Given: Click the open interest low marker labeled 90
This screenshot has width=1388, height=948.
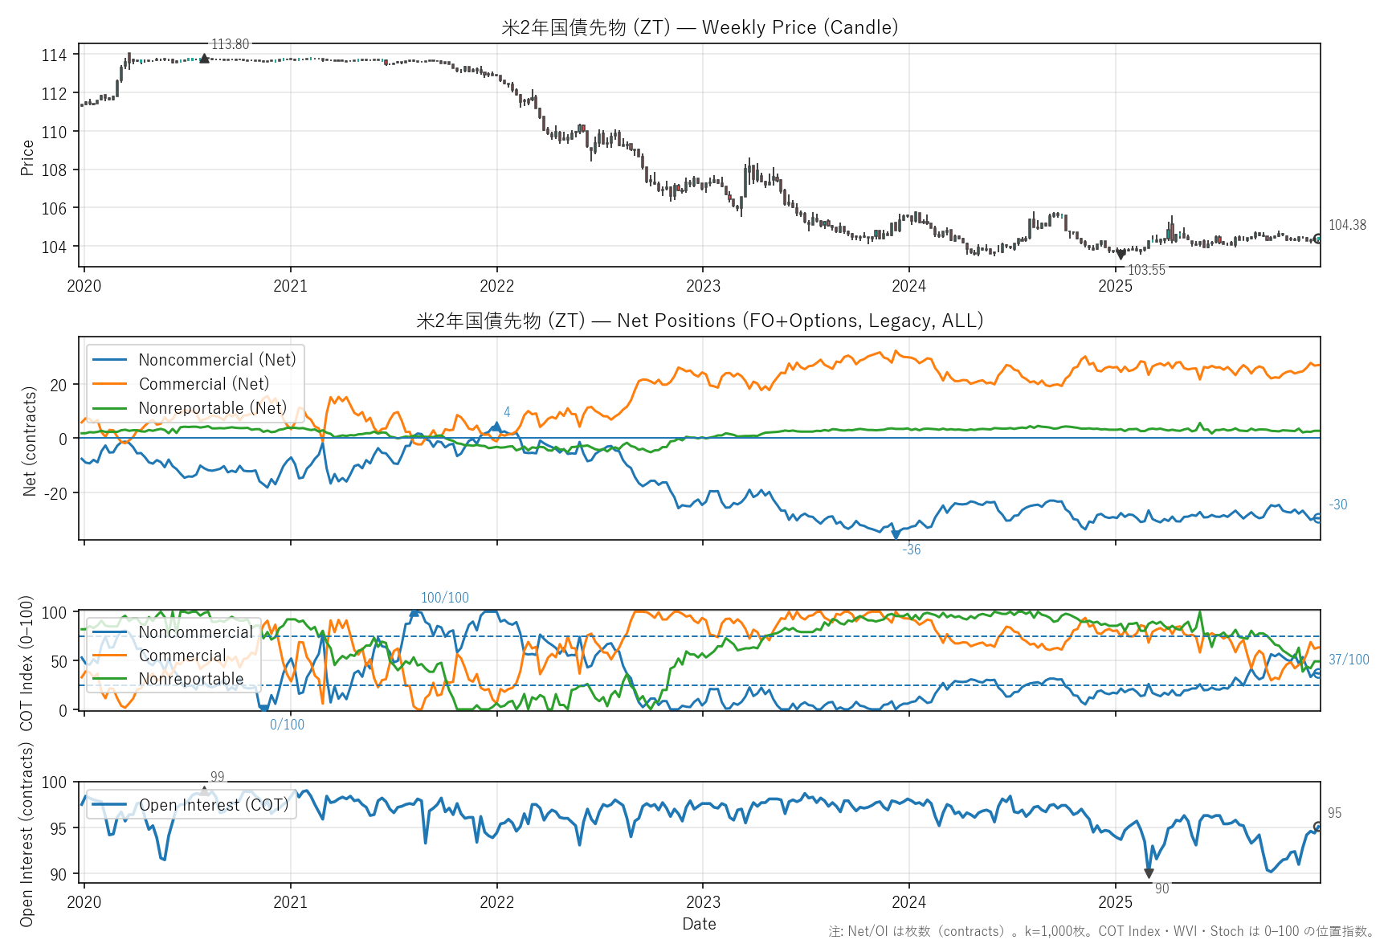Looking at the screenshot, I should coord(1149,873).
